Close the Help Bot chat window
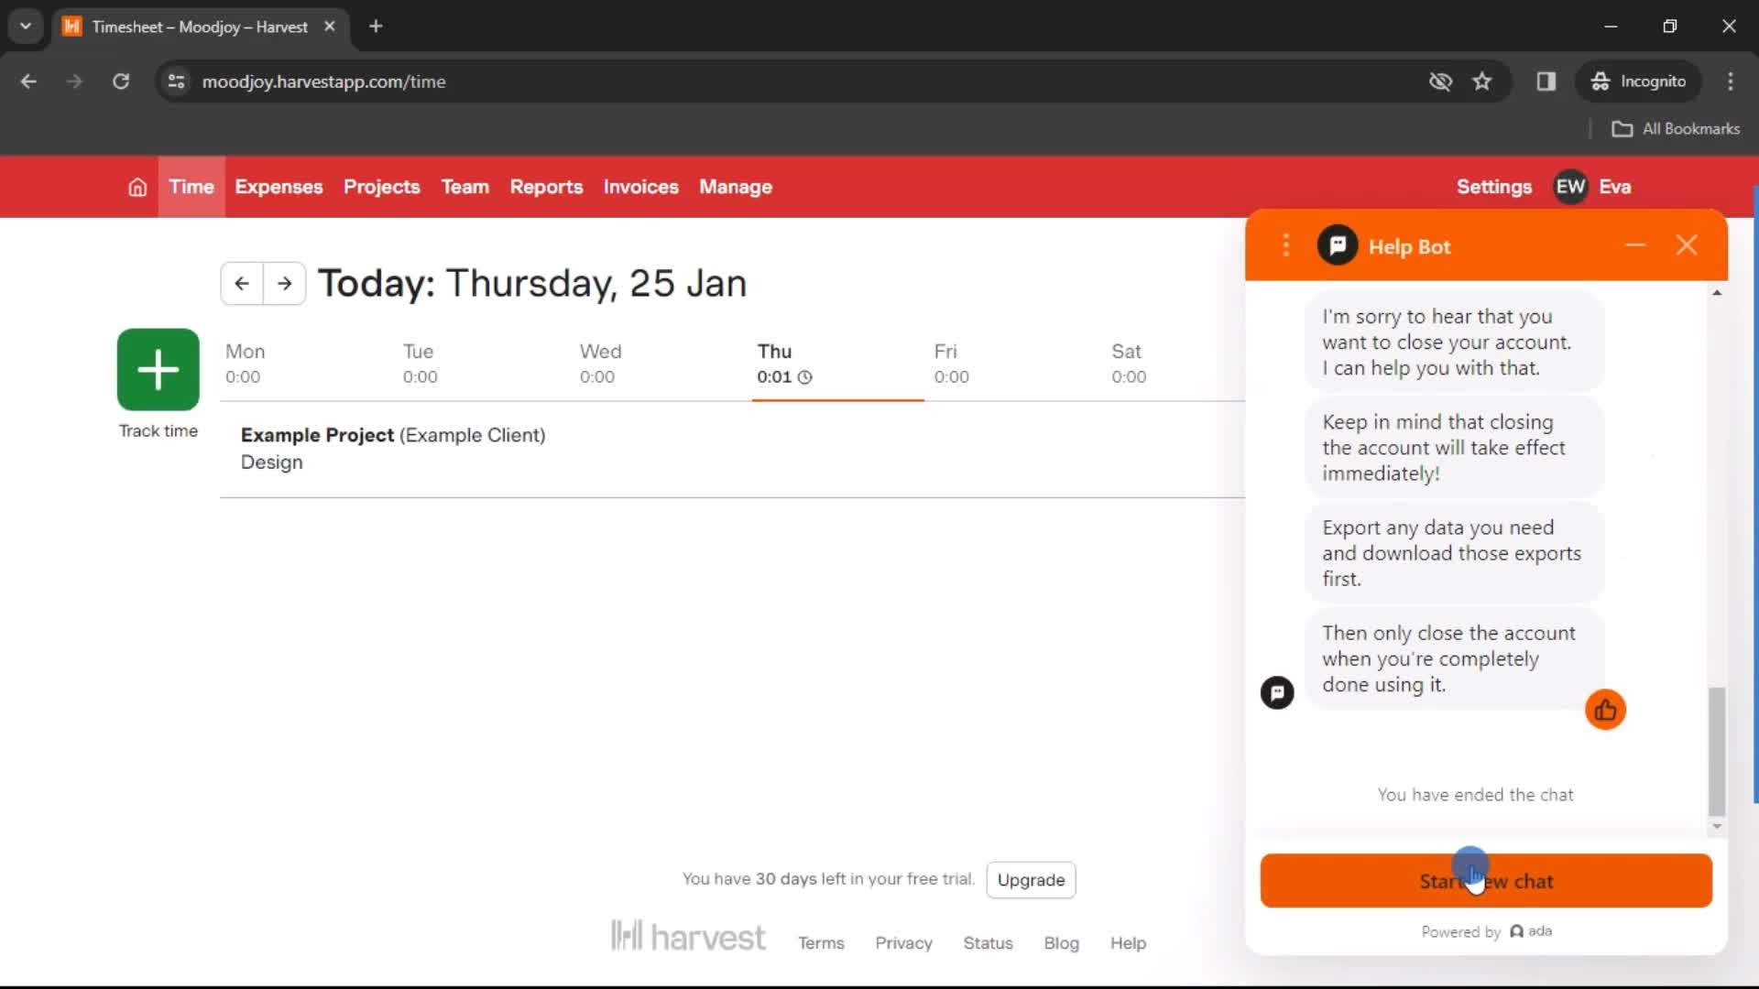The image size is (1759, 989). coord(1687,245)
